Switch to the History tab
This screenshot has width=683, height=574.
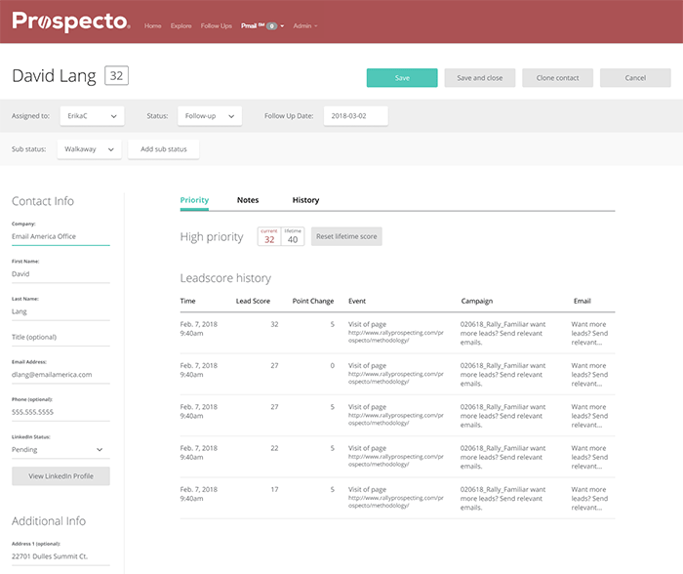[305, 200]
